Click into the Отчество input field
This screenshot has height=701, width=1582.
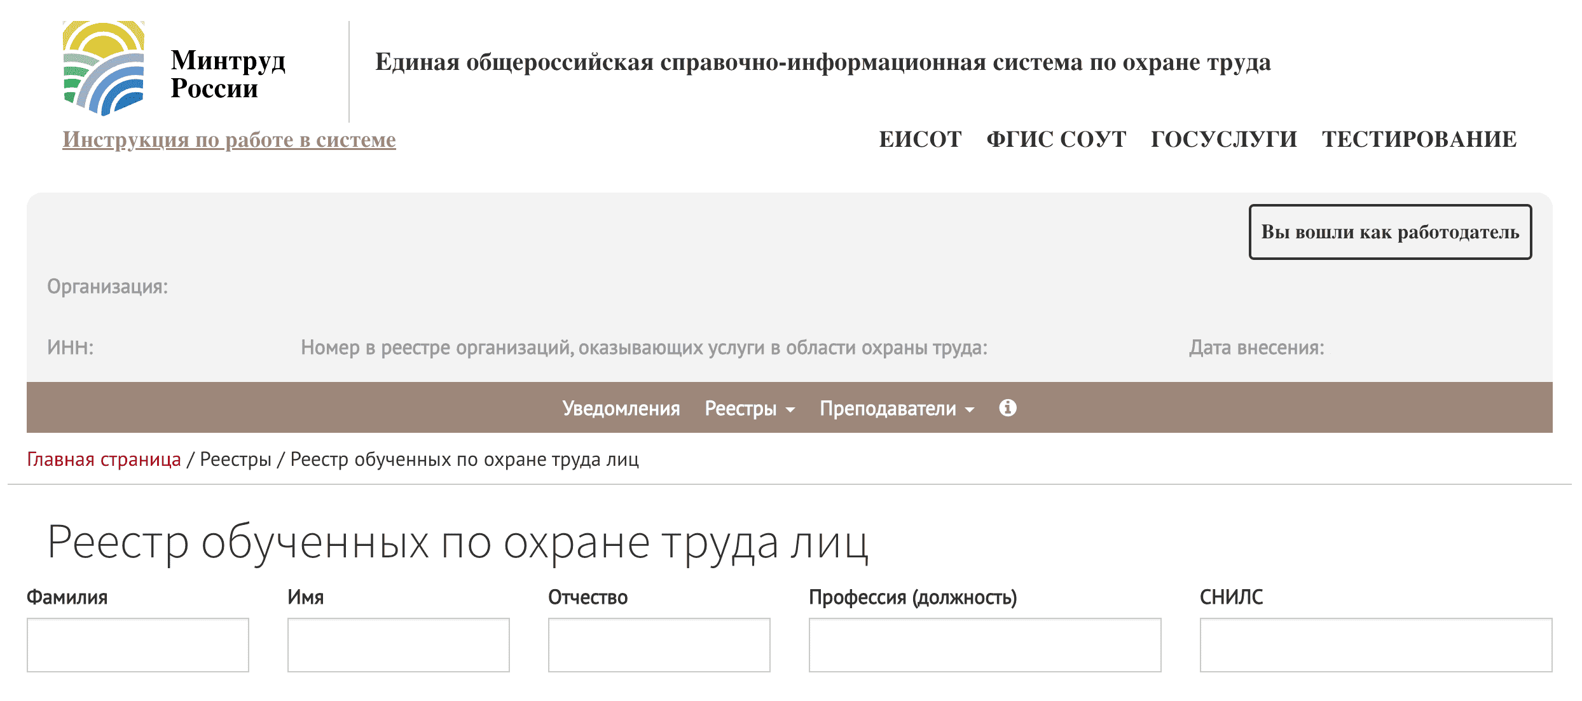(x=659, y=644)
